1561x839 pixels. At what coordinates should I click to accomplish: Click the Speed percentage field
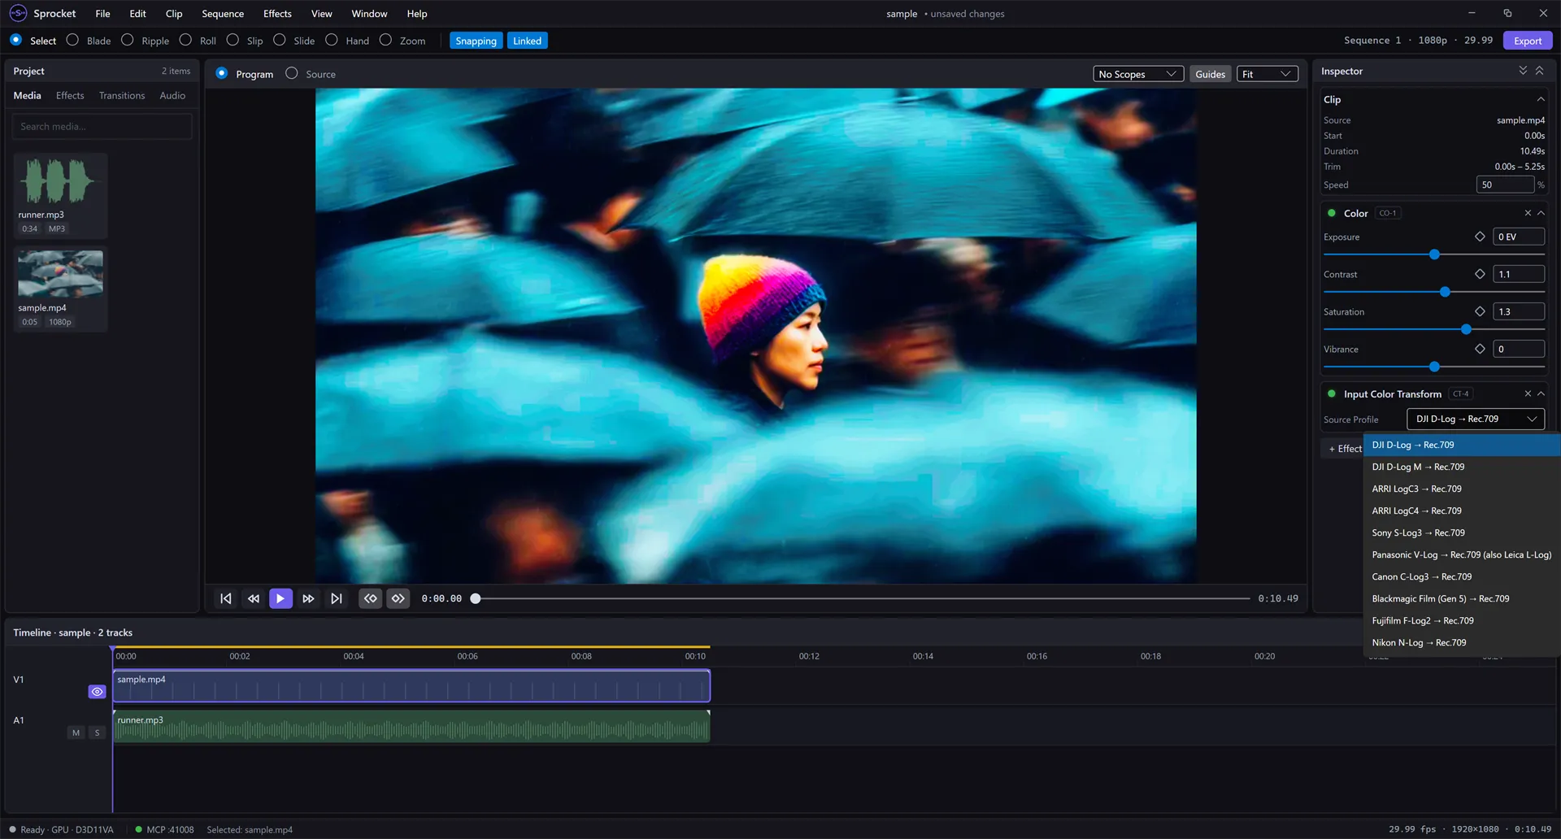[1505, 185]
